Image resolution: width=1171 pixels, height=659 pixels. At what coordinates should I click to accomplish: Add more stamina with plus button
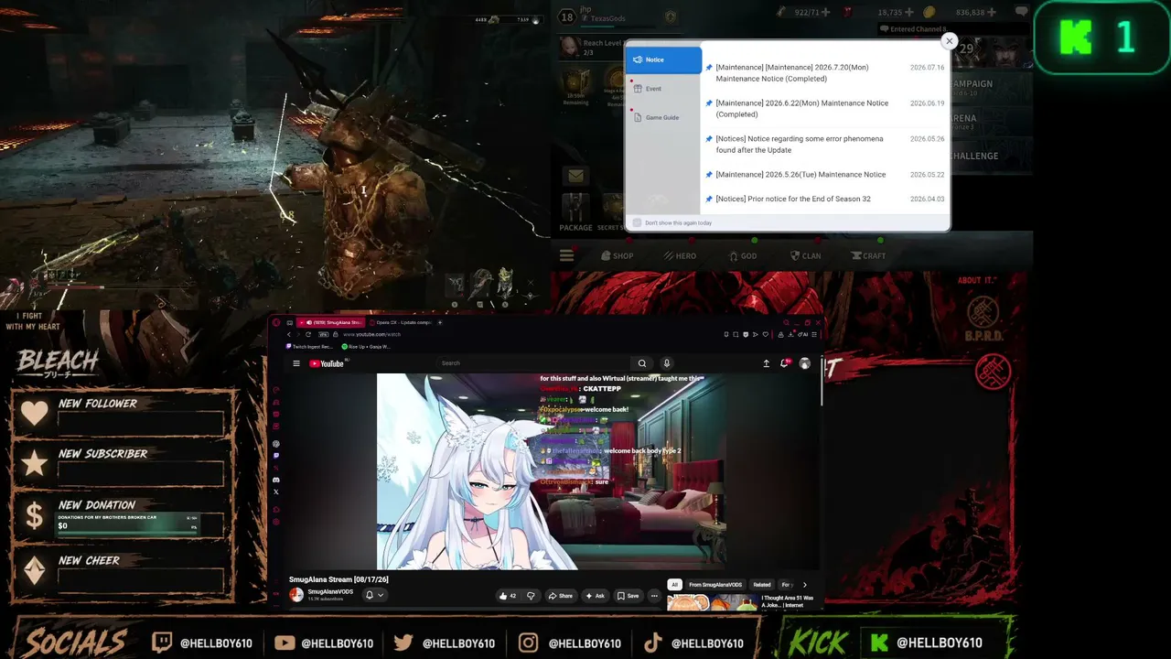coord(826,12)
